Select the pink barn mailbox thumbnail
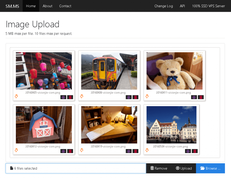231x178 pixels. pyautogui.click(x=44, y=125)
